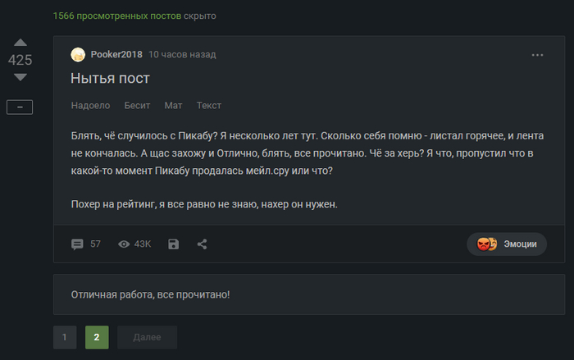Click the current page 2 button

pyautogui.click(x=96, y=337)
